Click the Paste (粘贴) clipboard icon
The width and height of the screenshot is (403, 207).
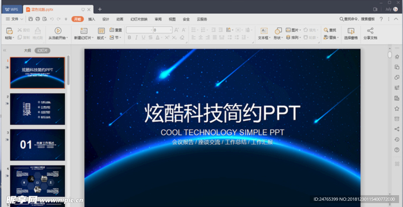click(9, 31)
